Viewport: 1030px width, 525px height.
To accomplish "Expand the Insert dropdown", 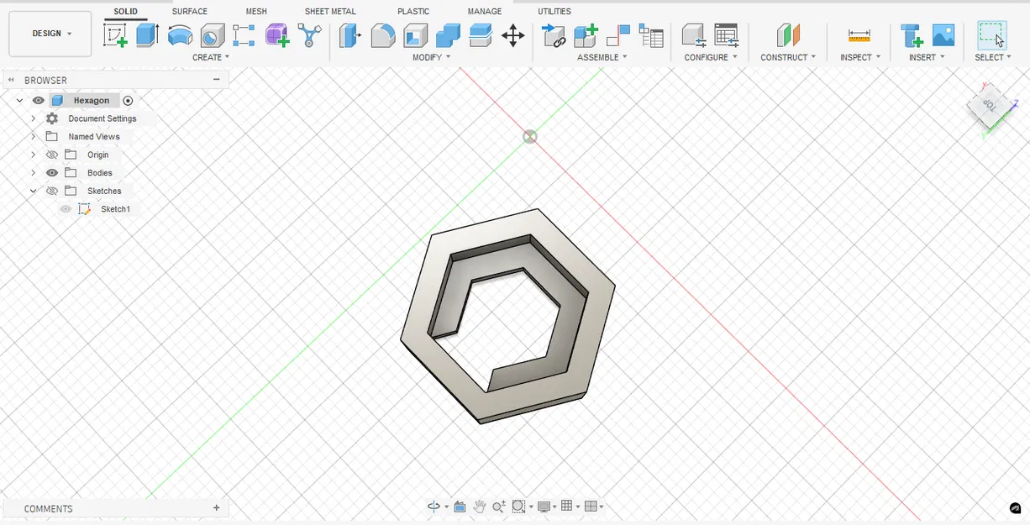I will pyautogui.click(x=927, y=57).
